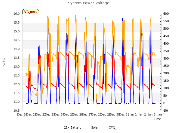Click the 10.5 left axis tick label
The height and width of the screenshot is (133, 178).
(17, 111)
